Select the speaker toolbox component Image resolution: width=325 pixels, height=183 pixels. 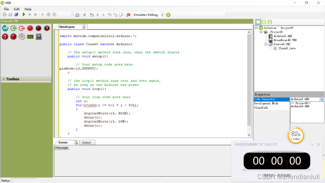tap(39, 36)
